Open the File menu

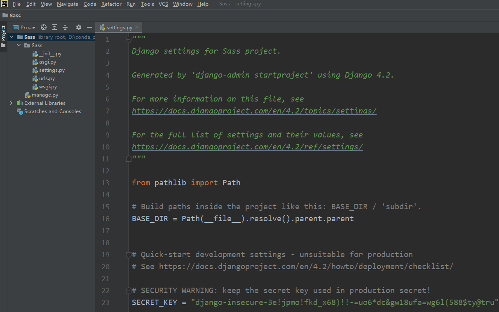16,4
